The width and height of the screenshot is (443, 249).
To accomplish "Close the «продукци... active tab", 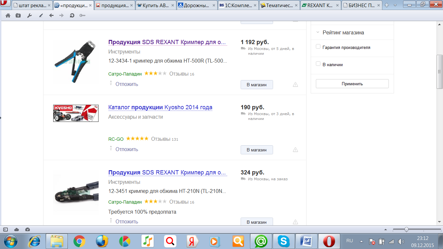I will pos(90,6).
